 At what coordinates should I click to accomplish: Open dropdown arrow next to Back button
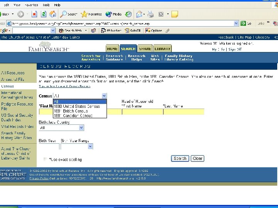point(13,14)
